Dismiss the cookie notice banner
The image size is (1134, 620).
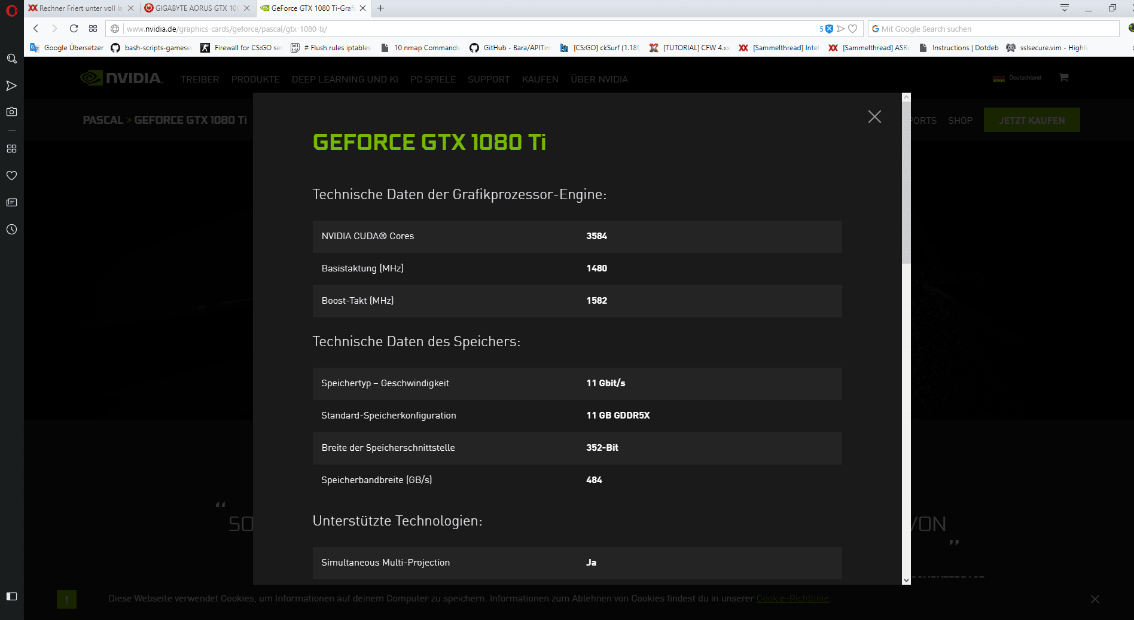pos(1095,598)
